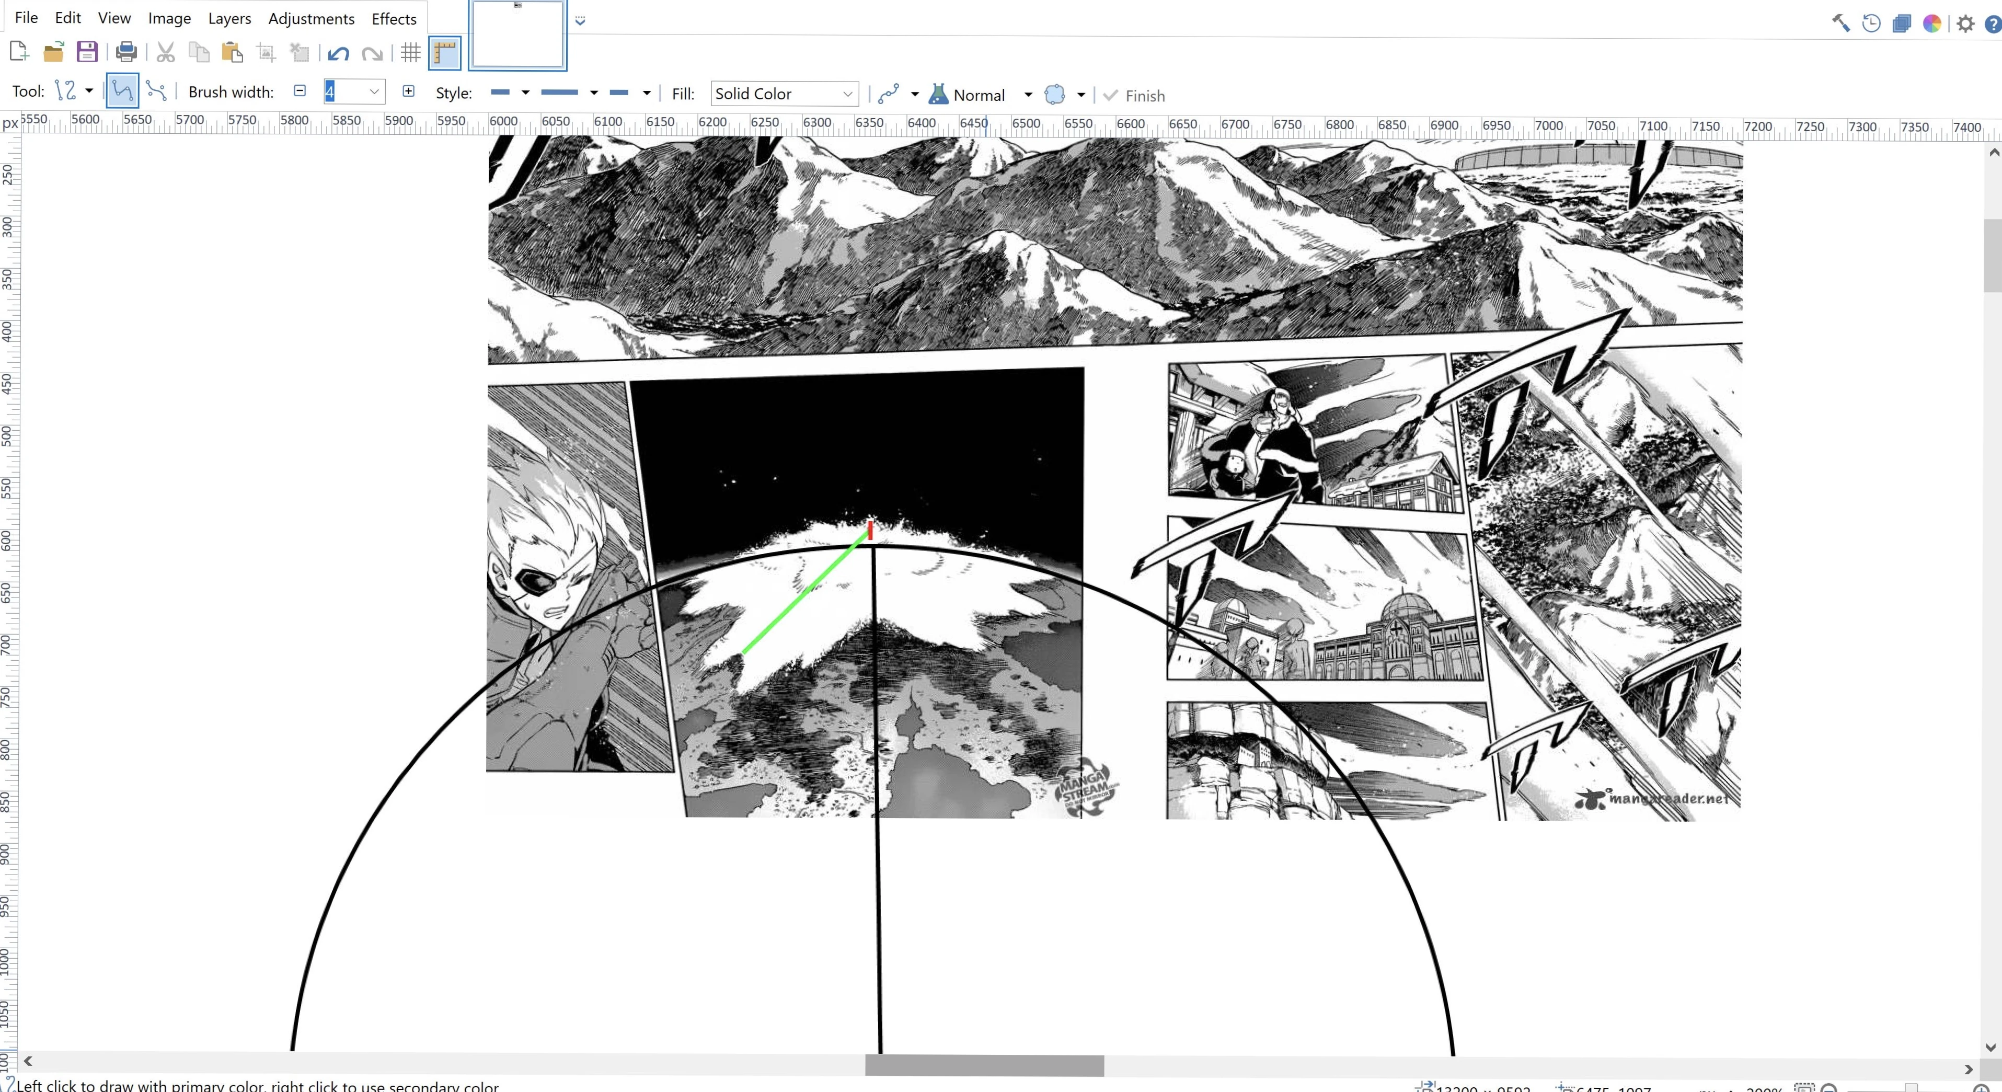2002x1092 pixels.
Task: Decrease brush width with minus button
Action: 300,91
